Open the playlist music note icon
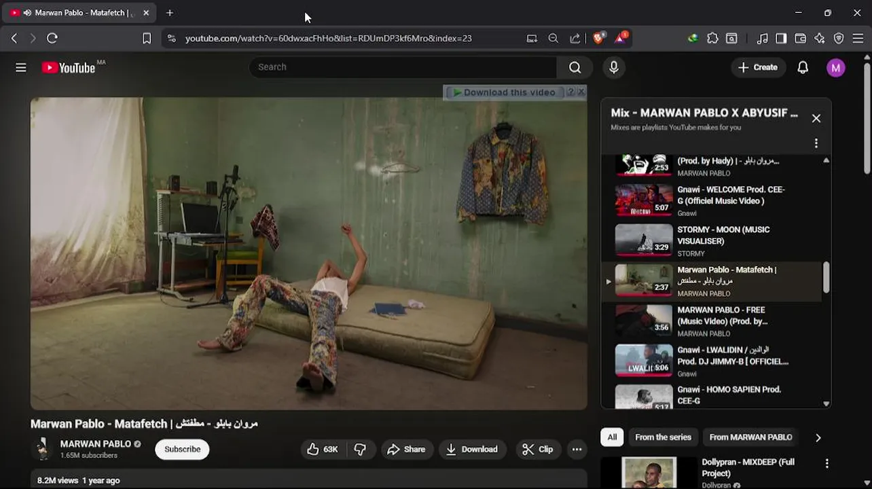Image resolution: width=872 pixels, height=489 pixels. 763,38
